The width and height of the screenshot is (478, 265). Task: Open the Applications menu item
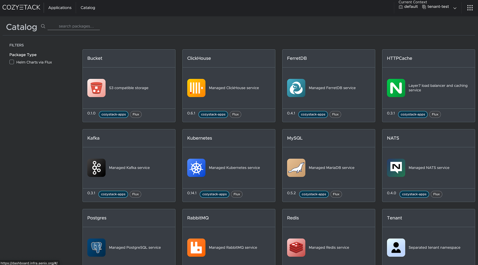pos(60,8)
